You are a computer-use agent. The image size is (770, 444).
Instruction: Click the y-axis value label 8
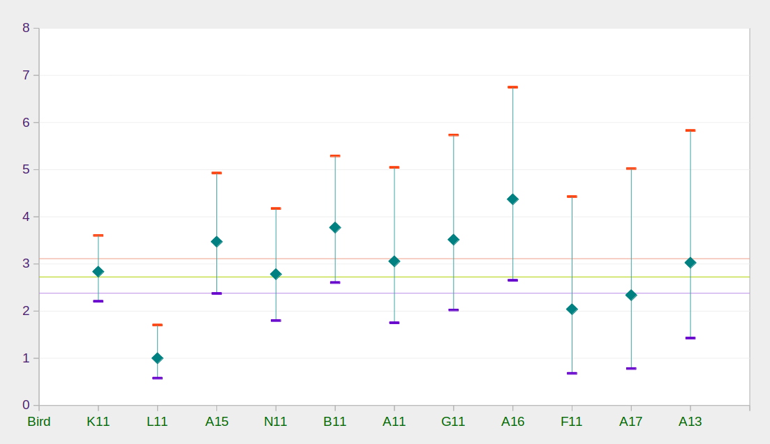click(26, 28)
